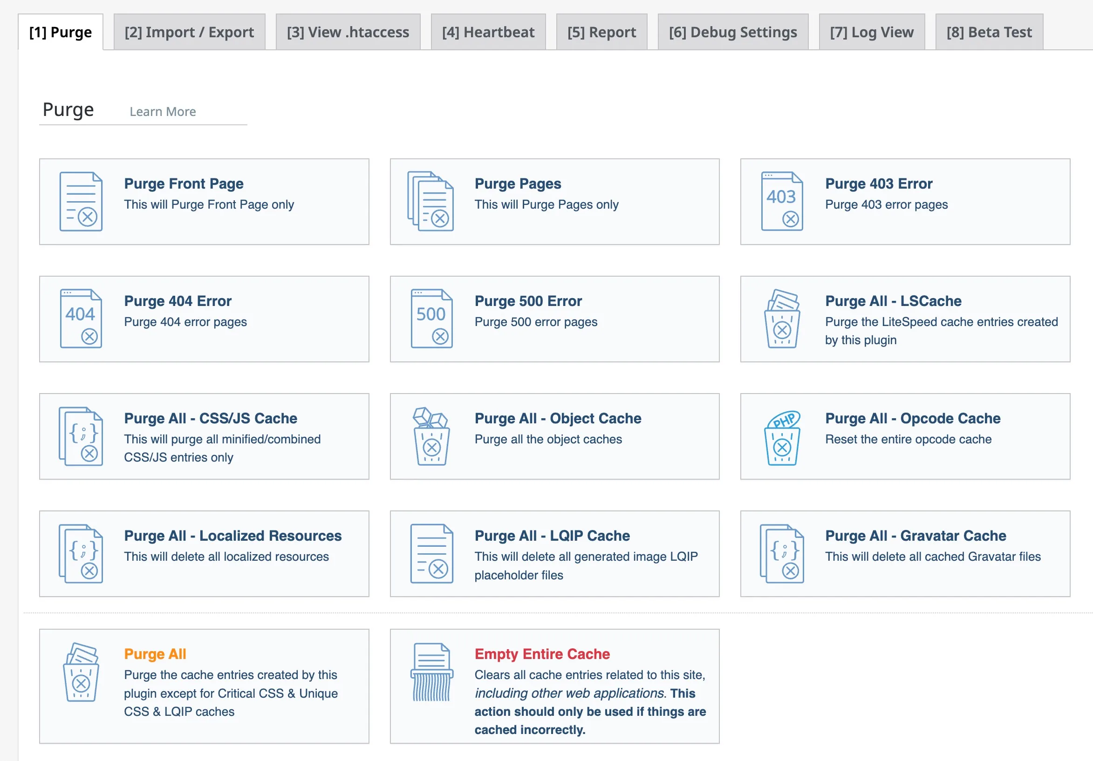Image resolution: width=1093 pixels, height=761 pixels.
Task: Open the [8] Beta Test tab
Action: tap(989, 32)
